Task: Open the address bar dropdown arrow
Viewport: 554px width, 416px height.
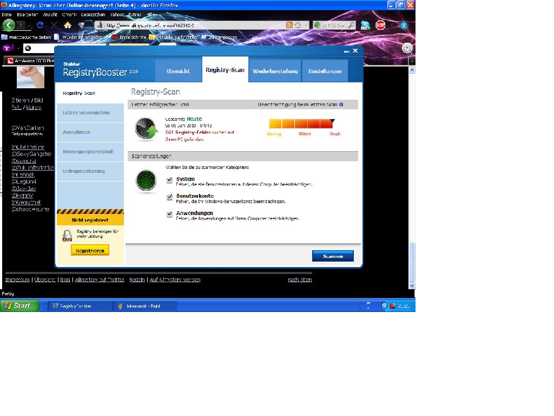Action: point(306,25)
